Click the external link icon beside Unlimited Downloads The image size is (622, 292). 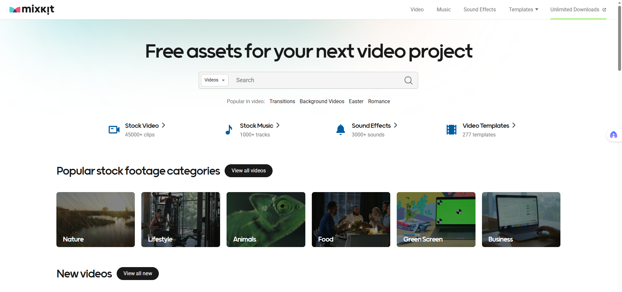(x=604, y=10)
